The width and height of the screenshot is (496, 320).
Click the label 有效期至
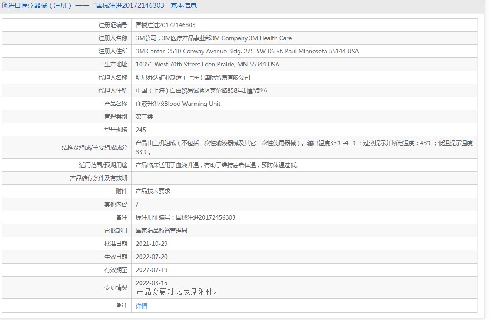[x=116, y=270]
